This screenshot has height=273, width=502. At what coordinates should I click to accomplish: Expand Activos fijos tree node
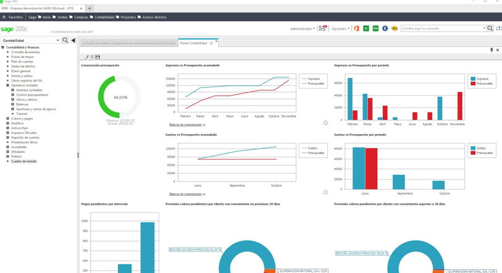(x=7, y=128)
